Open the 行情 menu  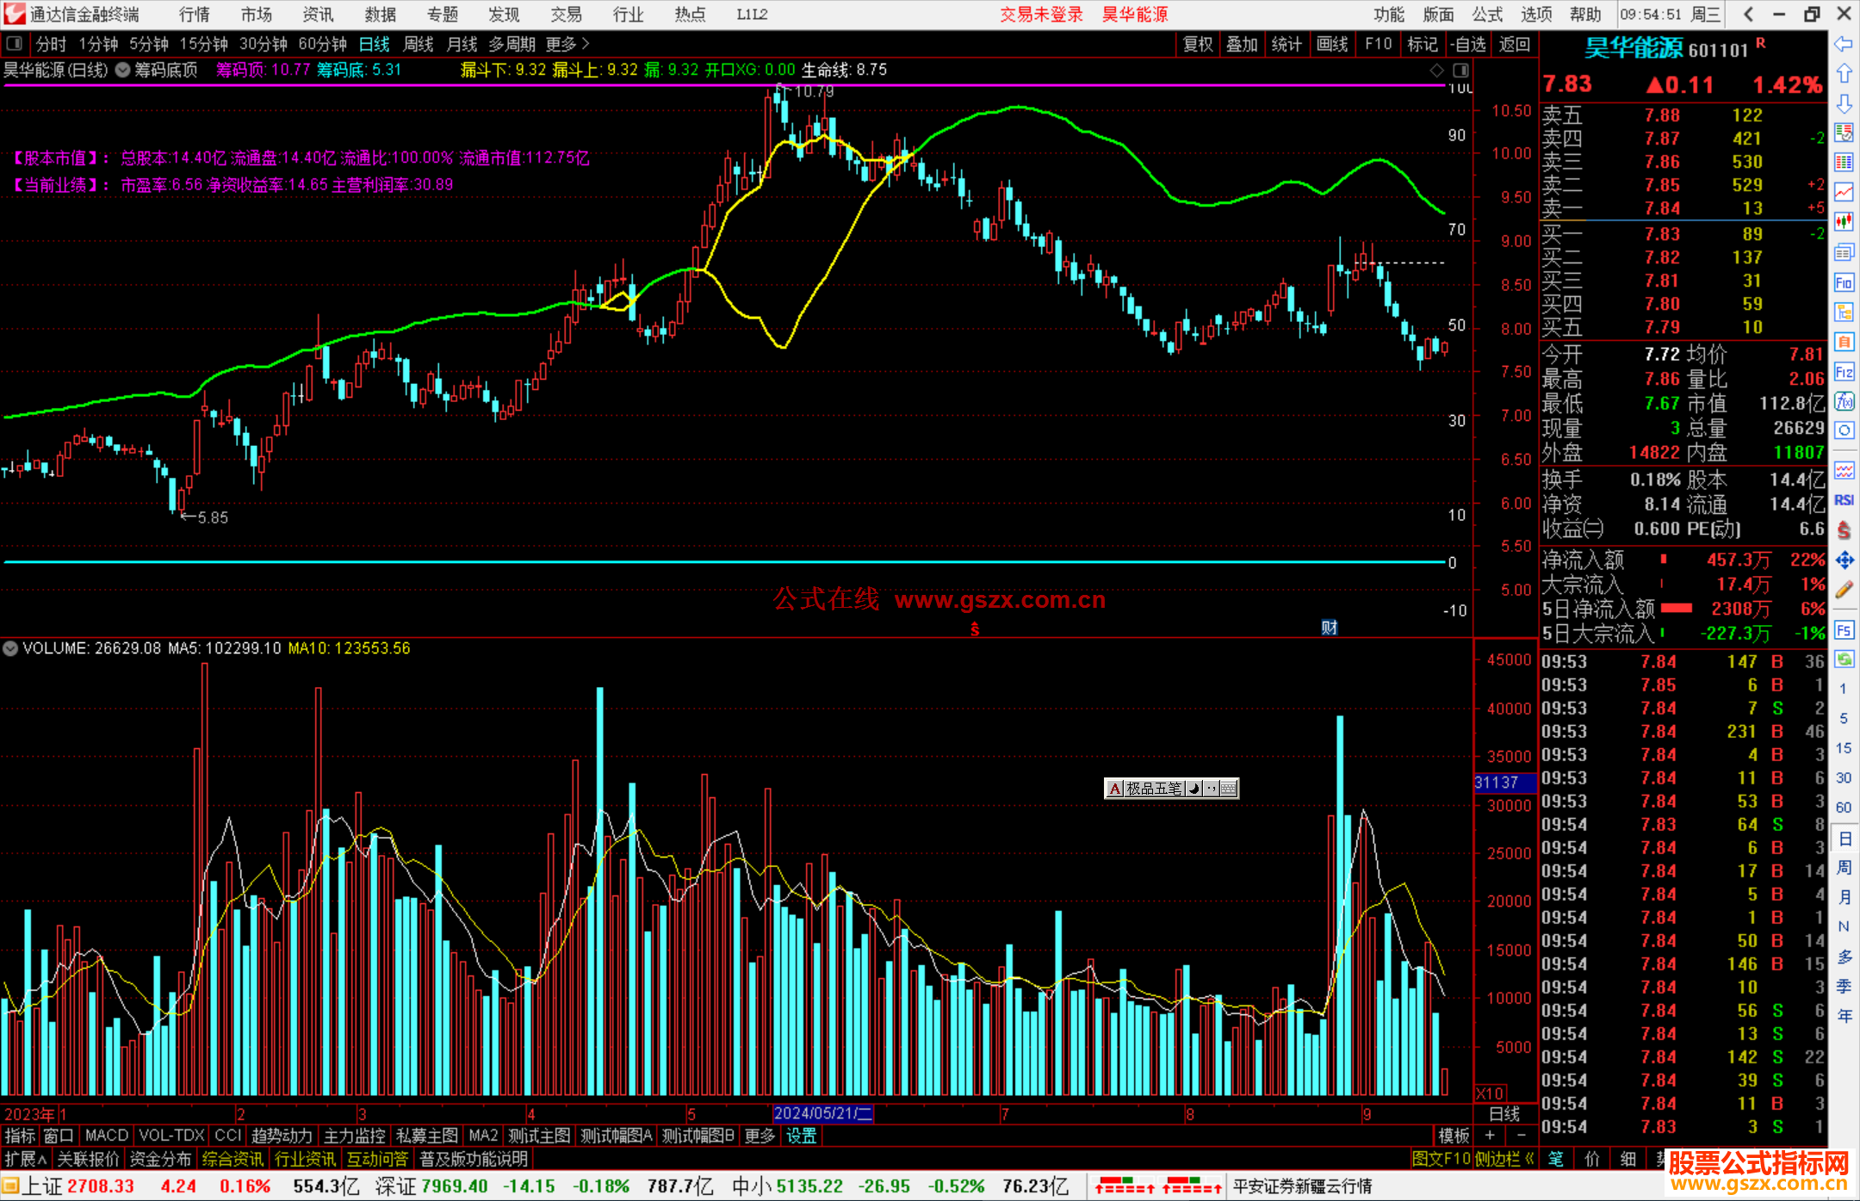point(194,14)
